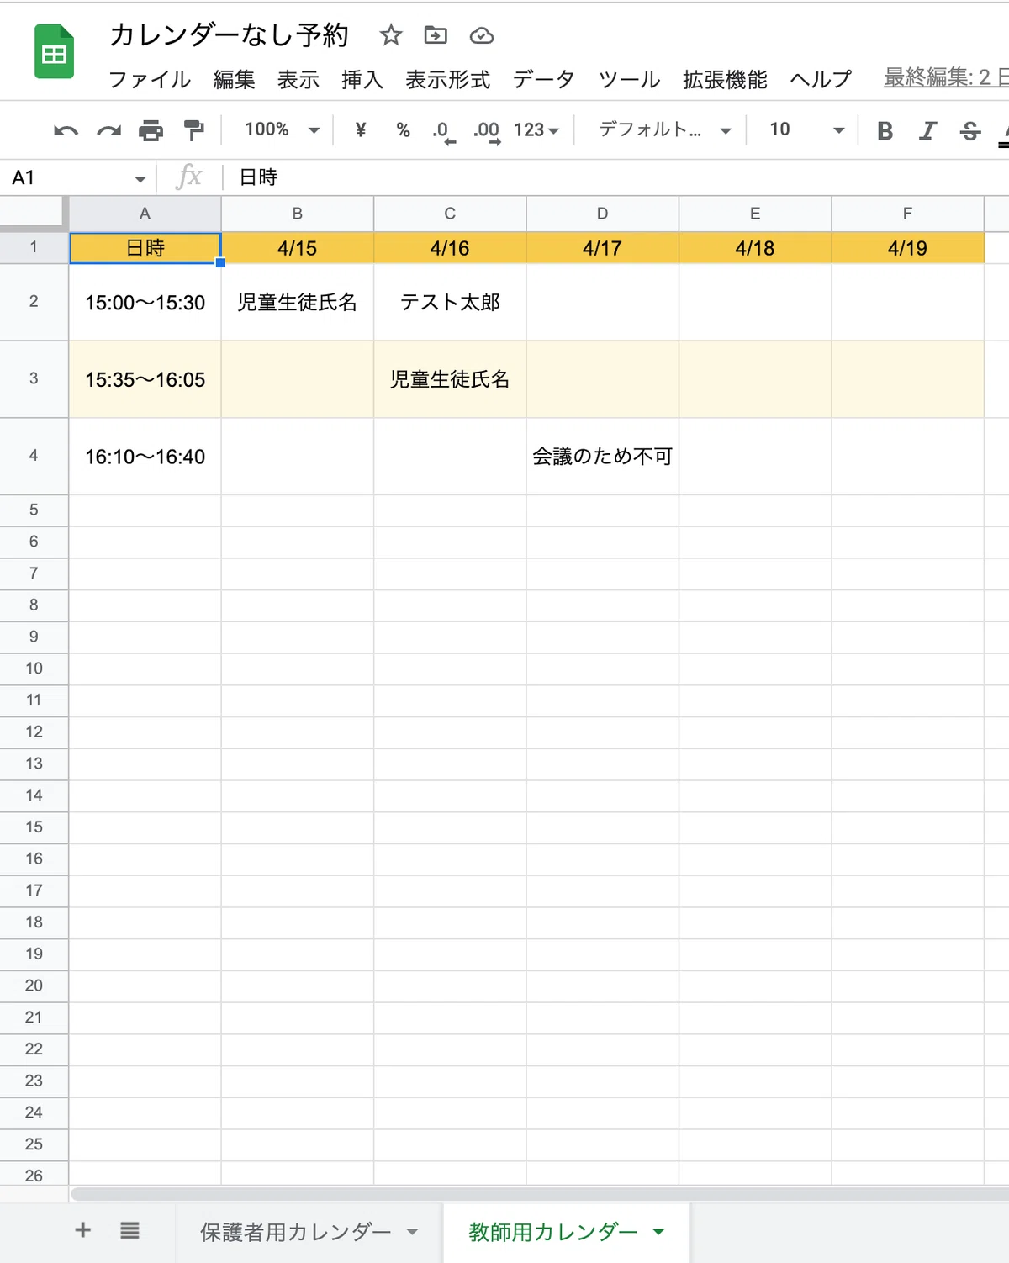Select cell containing テスト太郎
The height and width of the screenshot is (1263, 1009).
(x=450, y=302)
